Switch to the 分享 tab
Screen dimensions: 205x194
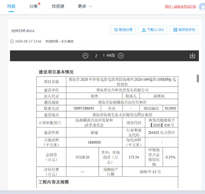(34, 6)
